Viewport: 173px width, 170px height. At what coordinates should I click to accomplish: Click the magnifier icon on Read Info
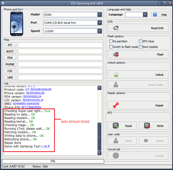[x=116, y=28]
